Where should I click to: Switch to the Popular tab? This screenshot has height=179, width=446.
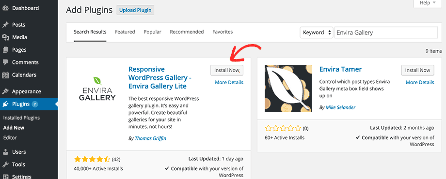click(x=152, y=32)
